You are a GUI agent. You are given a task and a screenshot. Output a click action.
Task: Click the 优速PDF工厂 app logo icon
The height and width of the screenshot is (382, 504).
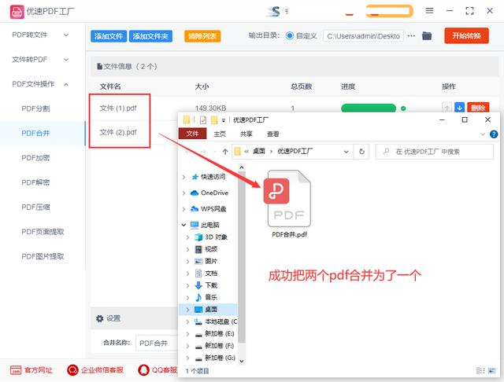coord(17,12)
